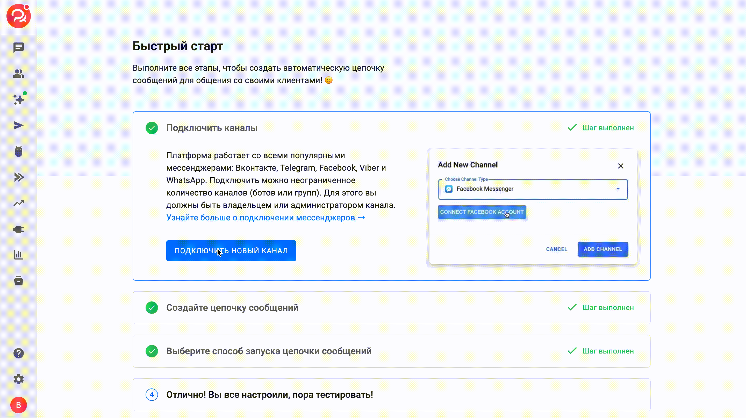
Task: Open 'Узнайте больше о подключении мессенджеров' link
Action: 265,217
